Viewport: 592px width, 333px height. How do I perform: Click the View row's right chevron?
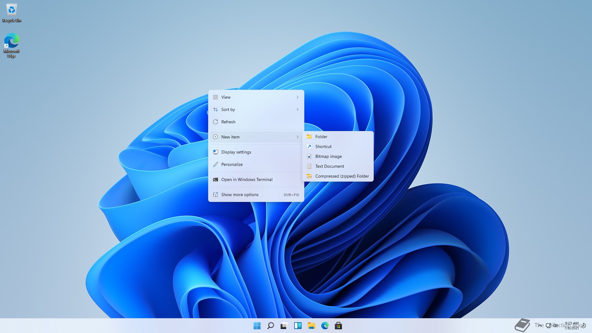[298, 97]
